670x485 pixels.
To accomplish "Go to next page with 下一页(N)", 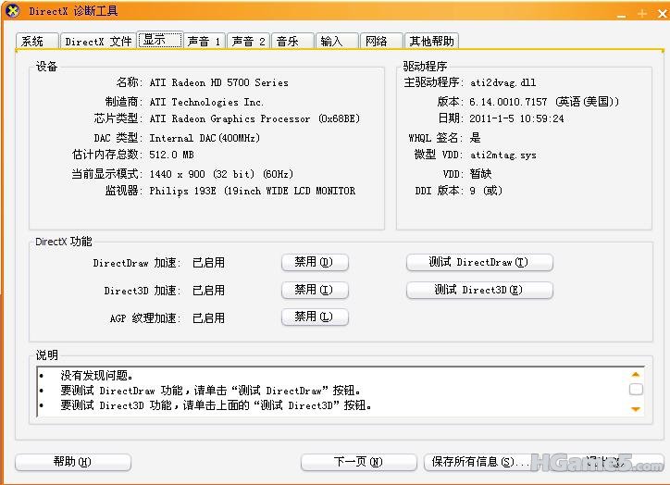I will coord(358,462).
